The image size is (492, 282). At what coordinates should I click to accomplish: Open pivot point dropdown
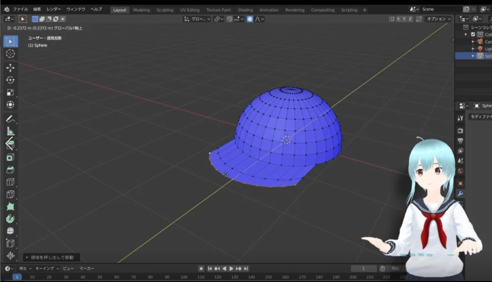(x=218, y=19)
